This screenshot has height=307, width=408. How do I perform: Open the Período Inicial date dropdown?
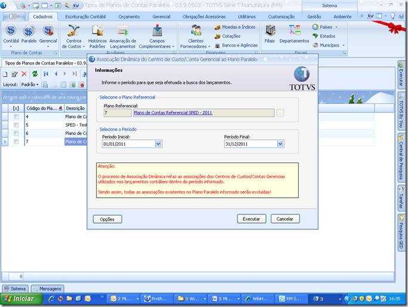pyautogui.click(x=158, y=144)
